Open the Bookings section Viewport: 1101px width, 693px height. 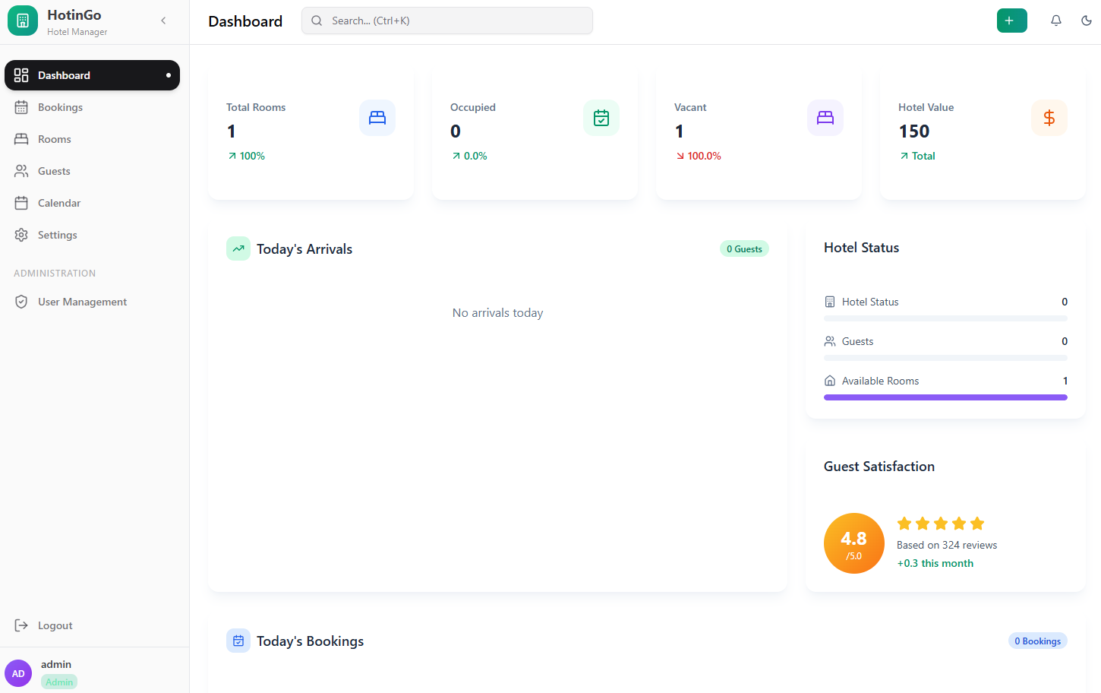[x=60, y=107]
